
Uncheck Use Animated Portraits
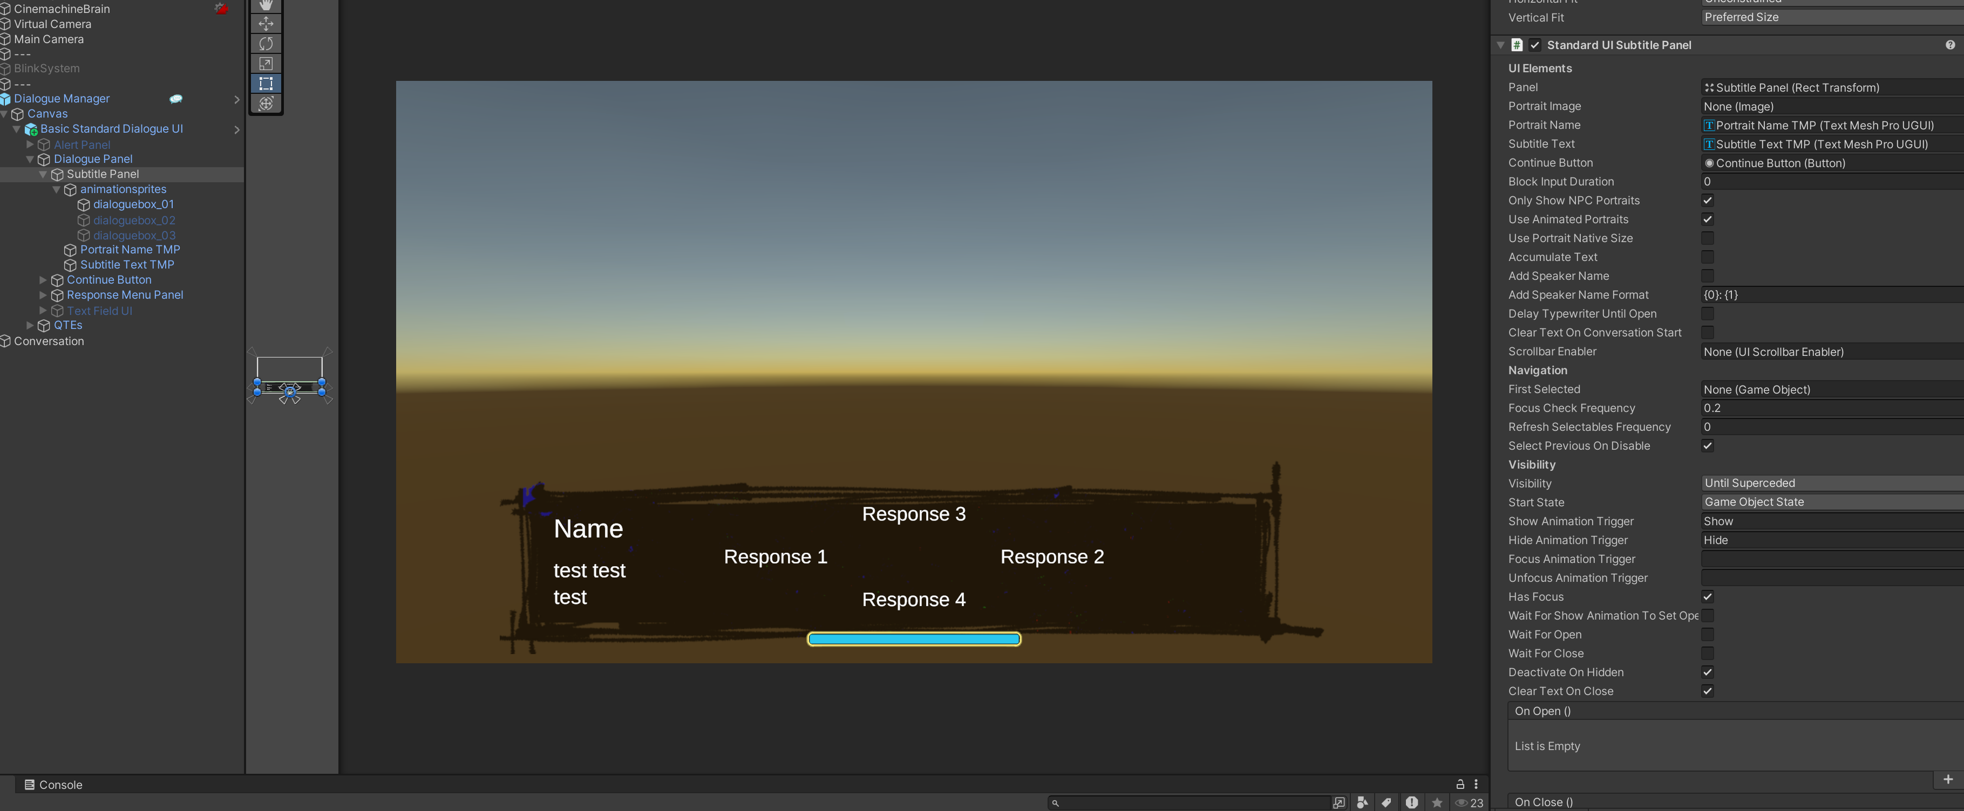[x=1708, y=219]
